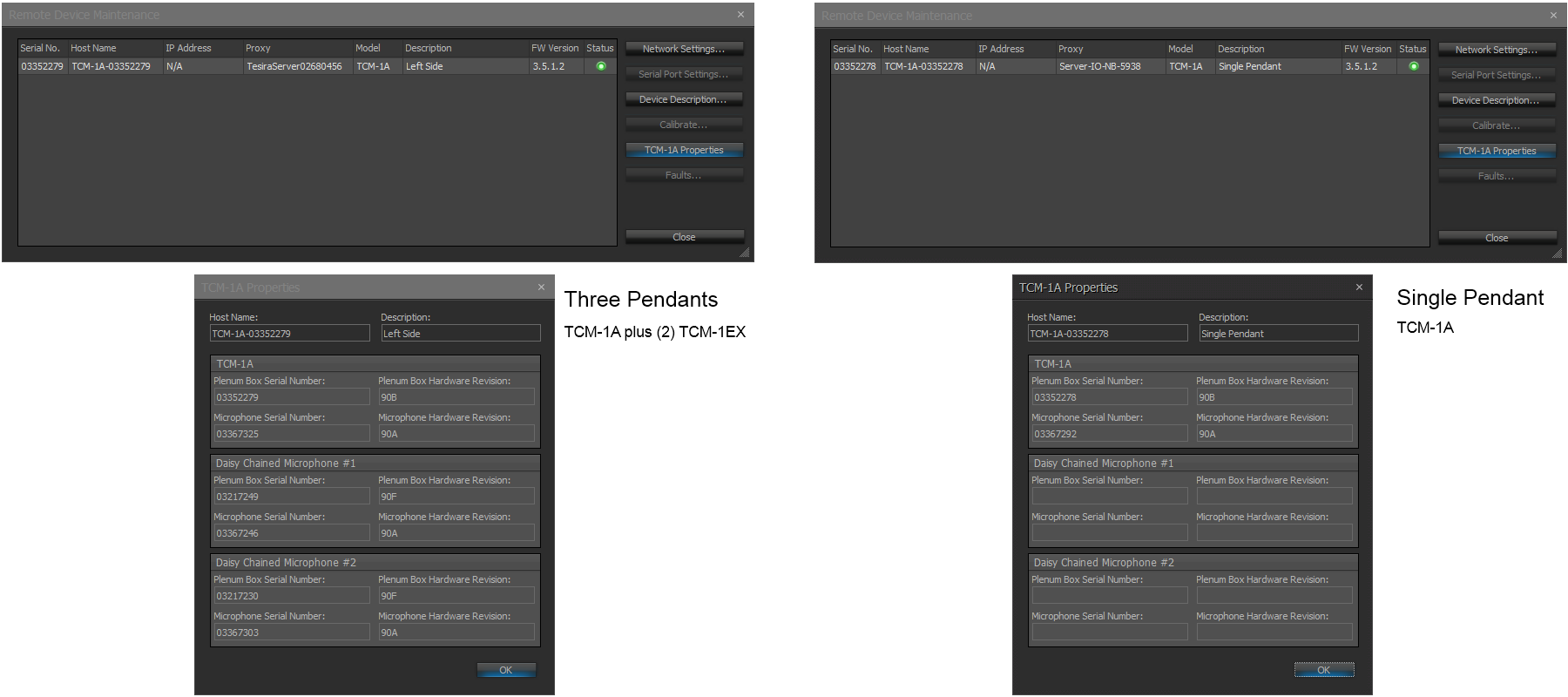
Task: Click Microphone Serial Number field 03367292
Action: [1110, 434]
